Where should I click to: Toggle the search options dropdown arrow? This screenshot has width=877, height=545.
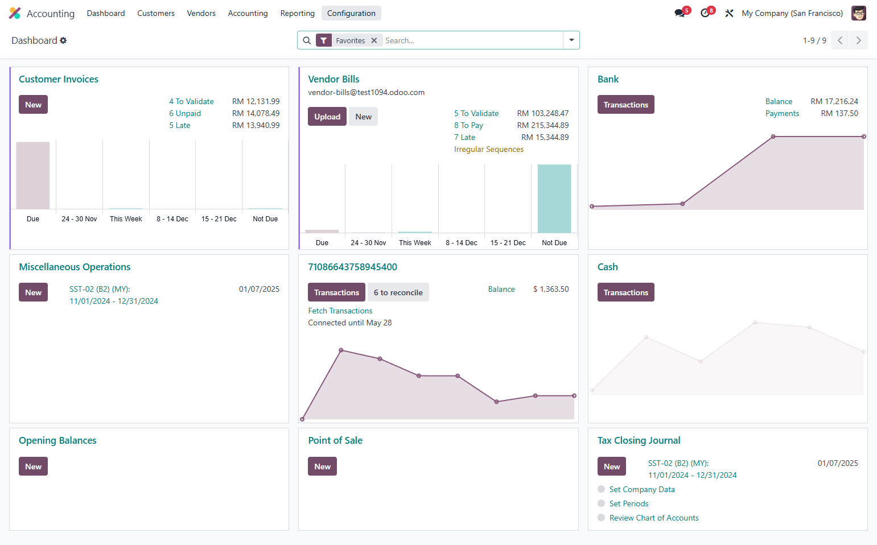(x=571, y=40)
